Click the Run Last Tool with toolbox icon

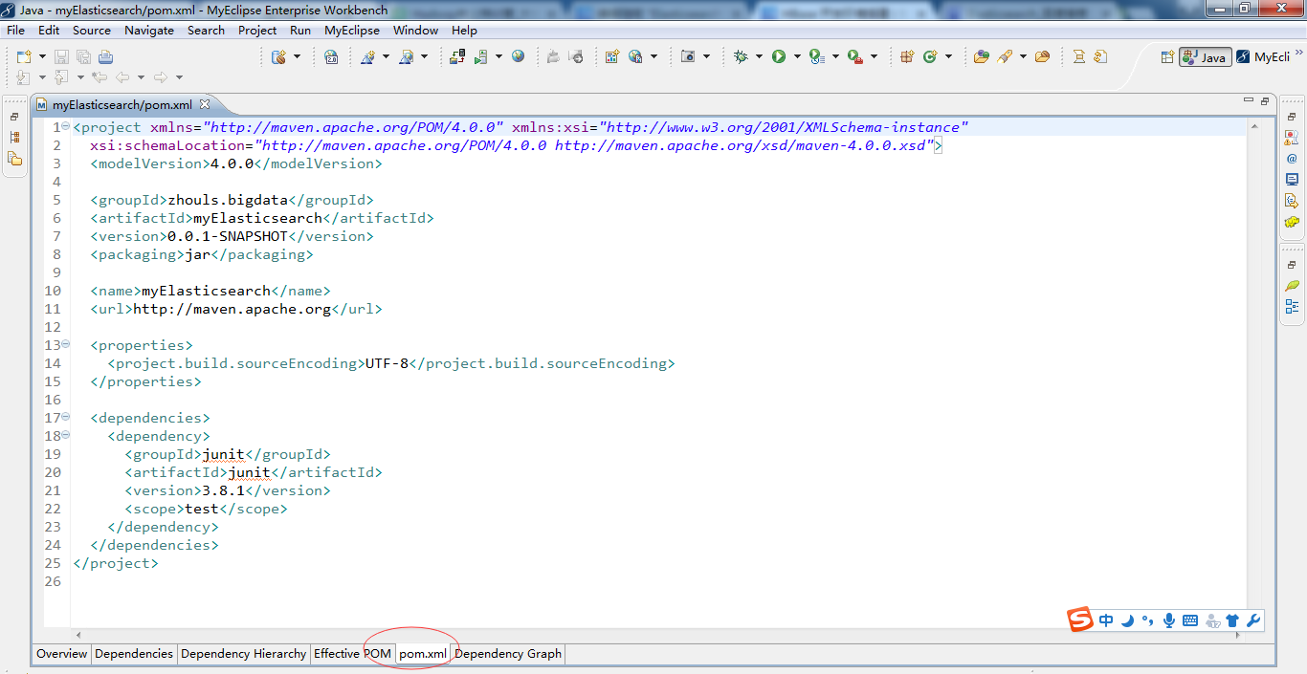tap(855, 56)
